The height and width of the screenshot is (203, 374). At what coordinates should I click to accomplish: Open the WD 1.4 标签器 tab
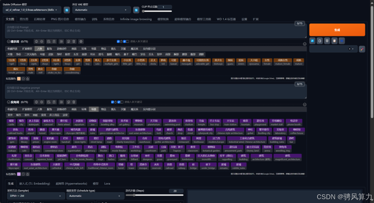tap(226, 19)
